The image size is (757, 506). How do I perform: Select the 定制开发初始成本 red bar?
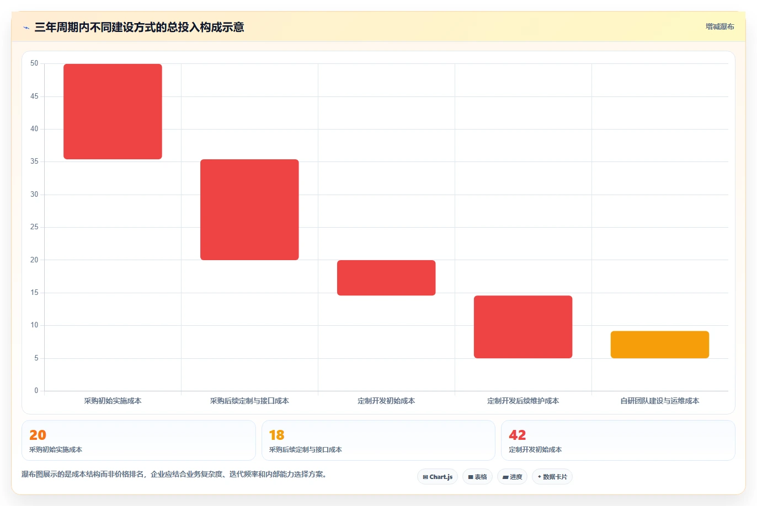point(386,278)
